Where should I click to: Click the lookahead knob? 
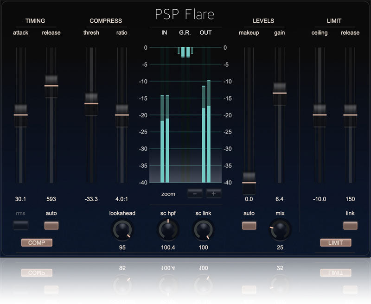click(x=122, y=229)
